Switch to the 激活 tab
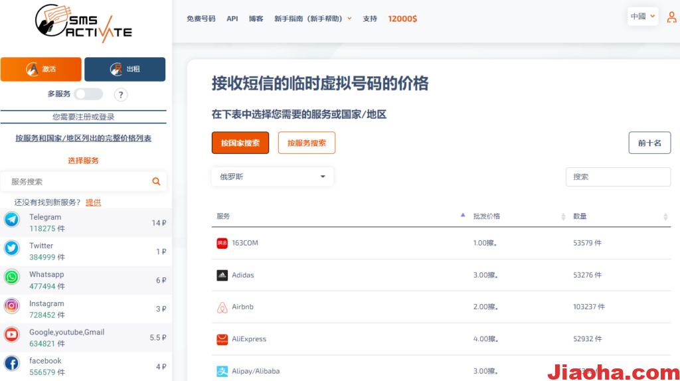Image resolution: width=680 pixels, height=381 pixels. [41, 69]
